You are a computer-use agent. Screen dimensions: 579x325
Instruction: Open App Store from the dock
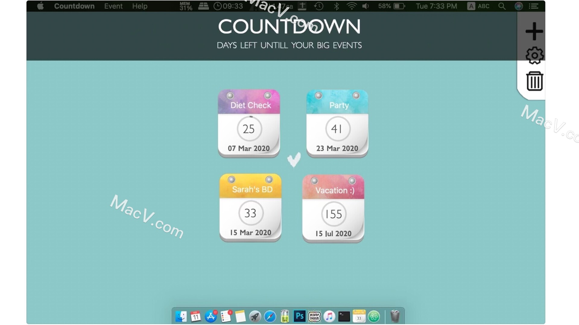point(213,316)
